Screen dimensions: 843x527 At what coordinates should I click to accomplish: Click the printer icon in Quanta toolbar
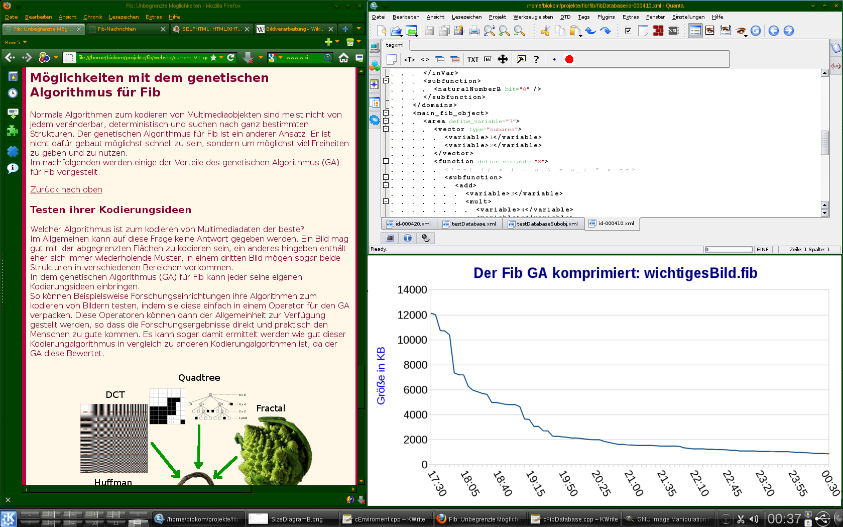pyautogui.click(x=474, y=31)
